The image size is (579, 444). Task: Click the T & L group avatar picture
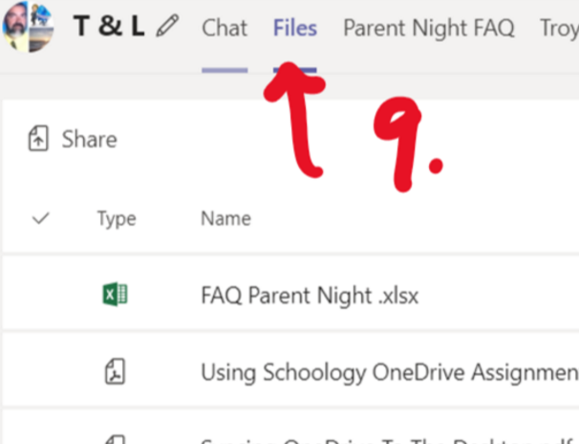(29, 27)
